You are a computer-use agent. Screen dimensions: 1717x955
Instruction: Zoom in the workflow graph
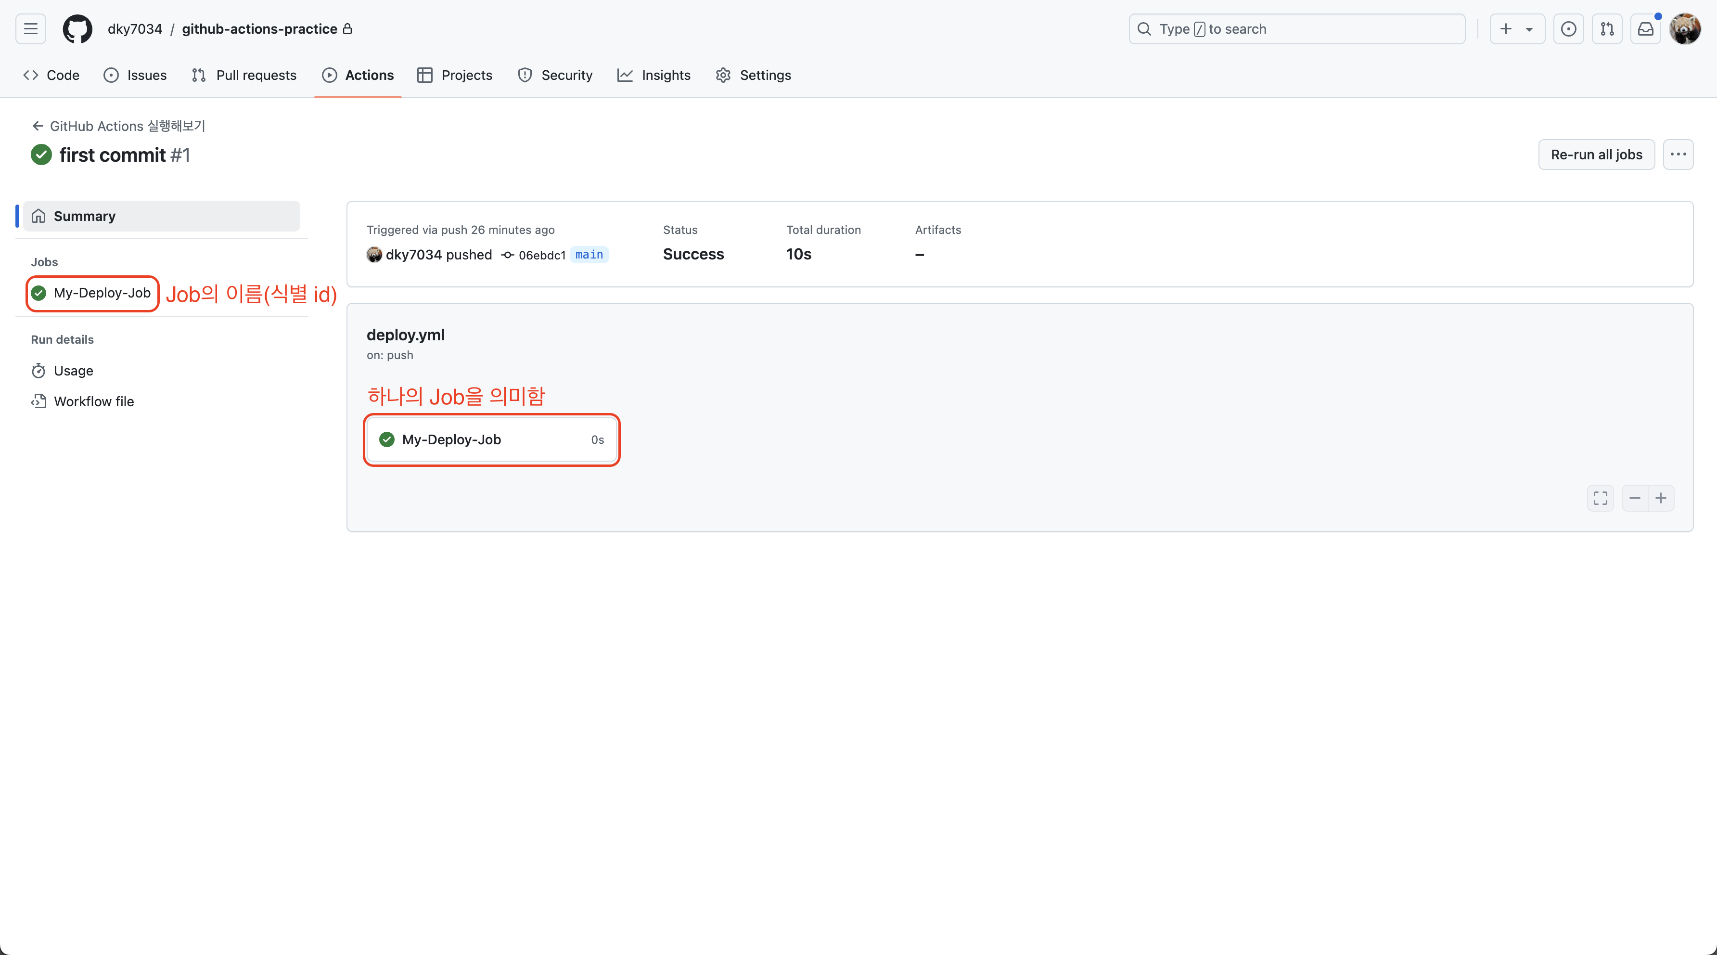1661,498
